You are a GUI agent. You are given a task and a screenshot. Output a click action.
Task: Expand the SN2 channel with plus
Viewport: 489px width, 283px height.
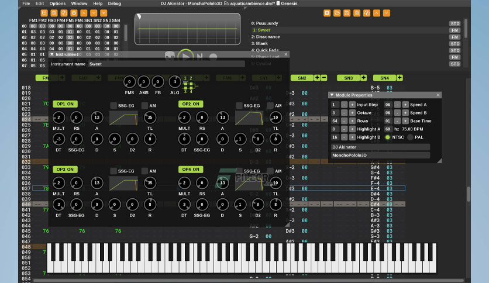(317, 78)
